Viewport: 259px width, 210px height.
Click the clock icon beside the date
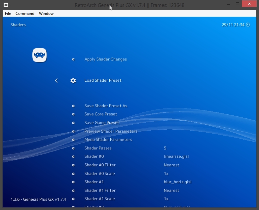pos(248,25)
